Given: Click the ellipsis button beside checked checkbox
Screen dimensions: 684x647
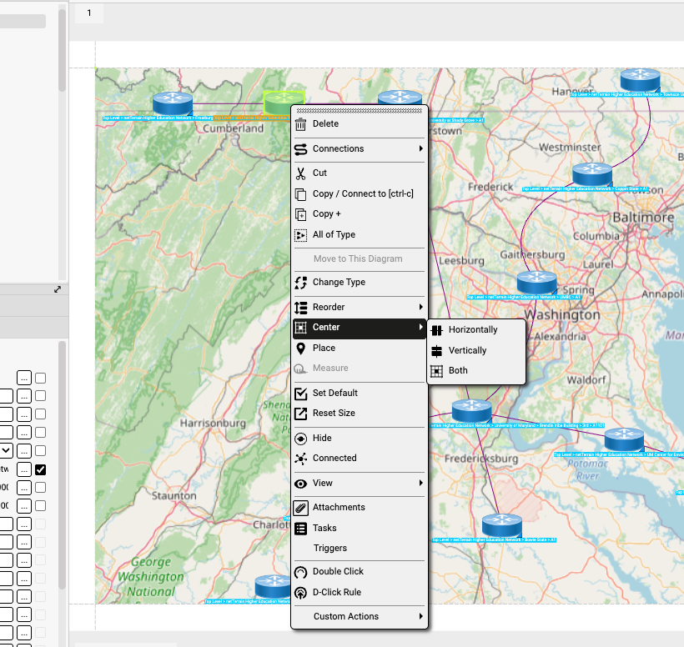Looking at the screenshot, I should [x=24, y=469].
